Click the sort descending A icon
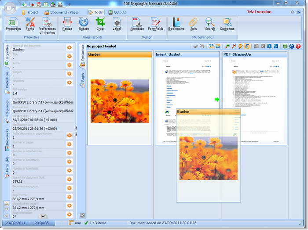 point(218,46)
